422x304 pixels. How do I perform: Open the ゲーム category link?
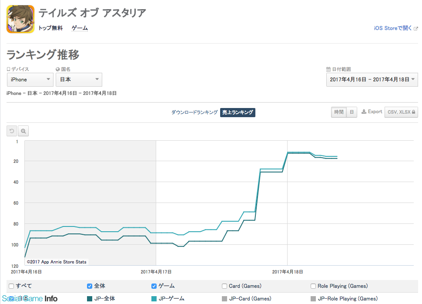pos(80,28)
